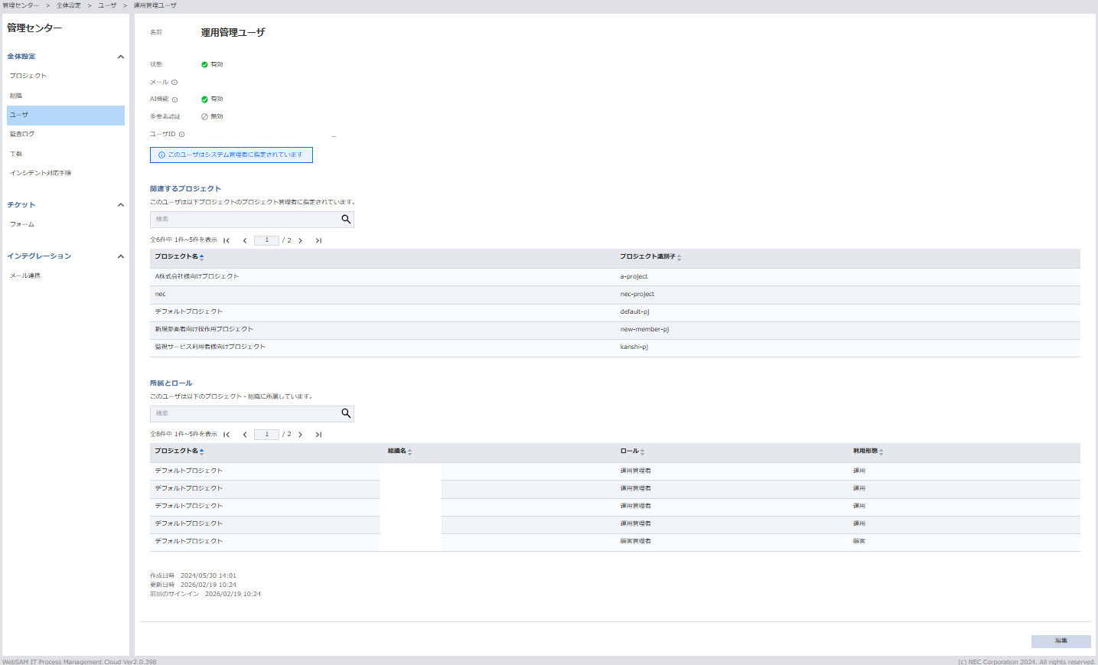Image resolution: width=1098 pixels, height=665 pixels.
Task: Open 監査ログ in the sidebar
Action: 22,134
